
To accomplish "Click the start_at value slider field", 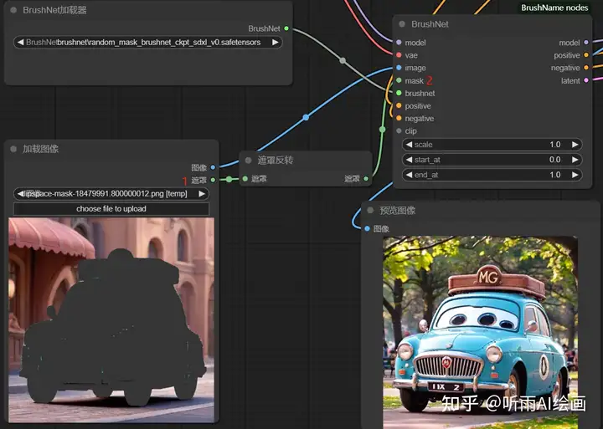I will click(492, 160).
